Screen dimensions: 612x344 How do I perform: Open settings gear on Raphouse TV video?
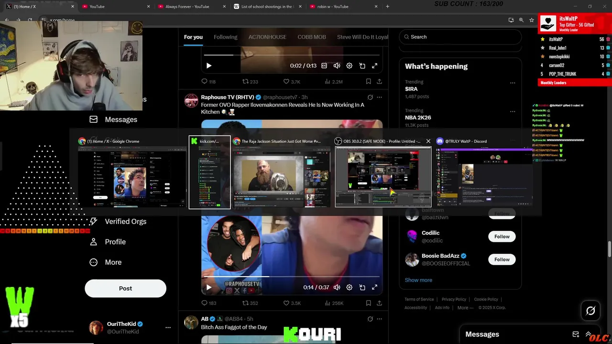coord(349,287)
